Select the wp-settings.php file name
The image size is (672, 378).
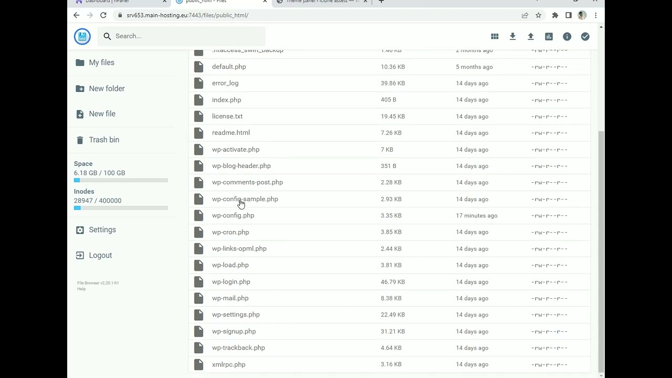tap(236, 314)
